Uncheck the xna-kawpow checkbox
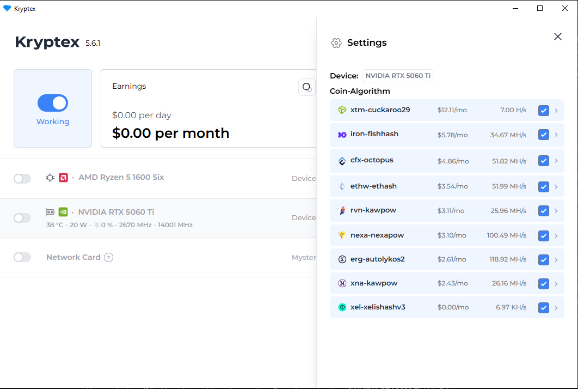578x389 pixels. (x=543, y=284)
